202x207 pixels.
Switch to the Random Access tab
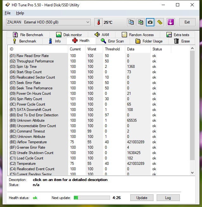(x=138, y=35)
